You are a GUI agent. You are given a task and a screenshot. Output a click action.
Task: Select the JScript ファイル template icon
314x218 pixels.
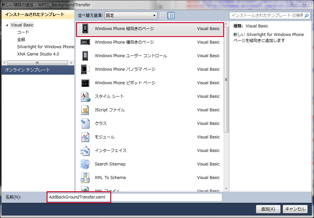[x=85, y=110]
